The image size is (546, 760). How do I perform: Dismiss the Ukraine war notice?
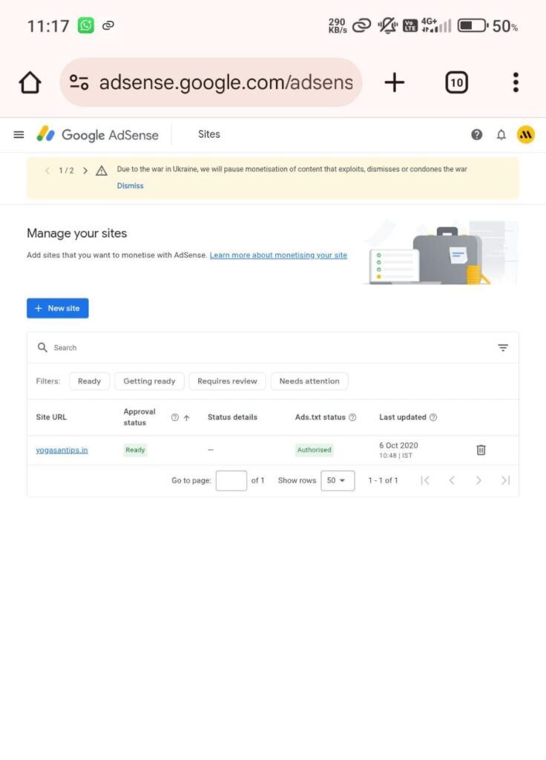click(x=131, y=186)
